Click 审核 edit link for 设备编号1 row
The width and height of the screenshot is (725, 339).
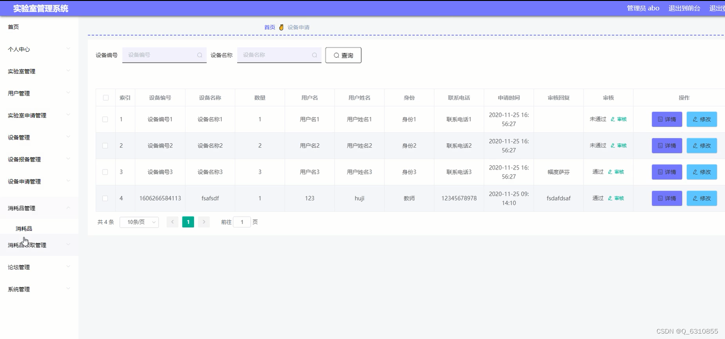point(619,119)
